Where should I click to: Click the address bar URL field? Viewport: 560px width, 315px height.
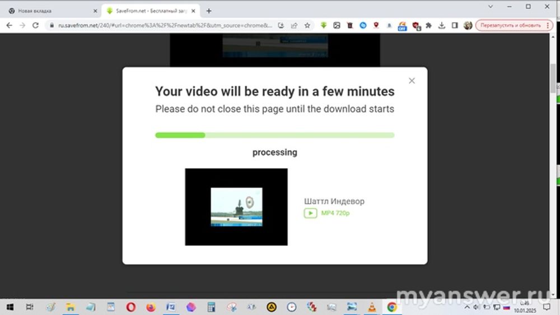click(162, 25)
